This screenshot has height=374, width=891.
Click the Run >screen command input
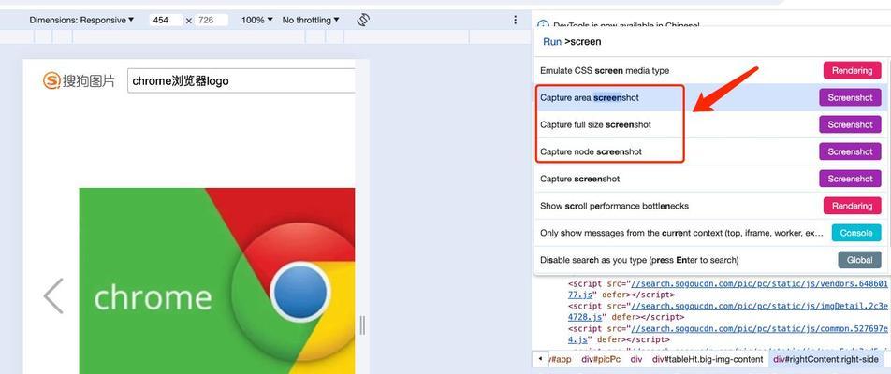click(x=712, y=41)
